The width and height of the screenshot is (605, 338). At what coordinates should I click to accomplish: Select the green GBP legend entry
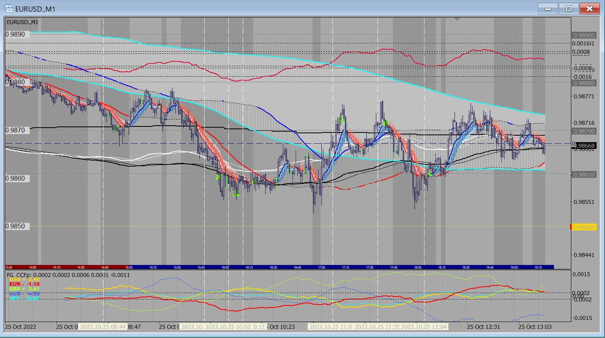24,289
